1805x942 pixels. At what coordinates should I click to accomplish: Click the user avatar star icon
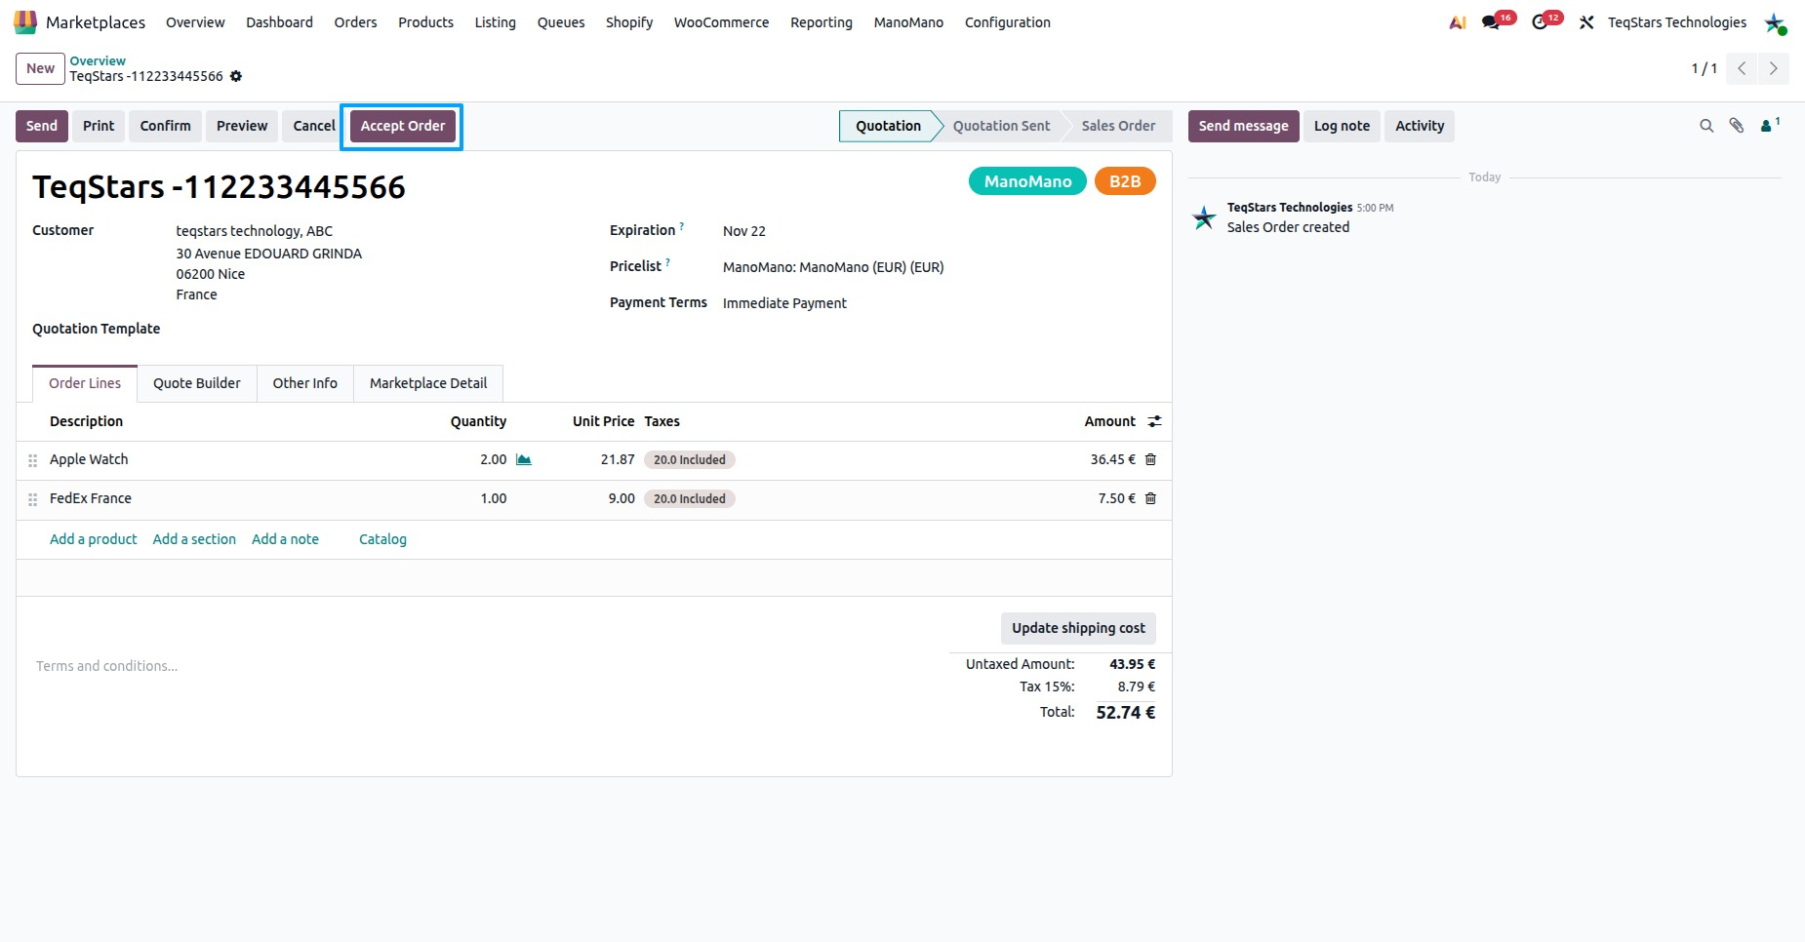tap(1775, 22)
